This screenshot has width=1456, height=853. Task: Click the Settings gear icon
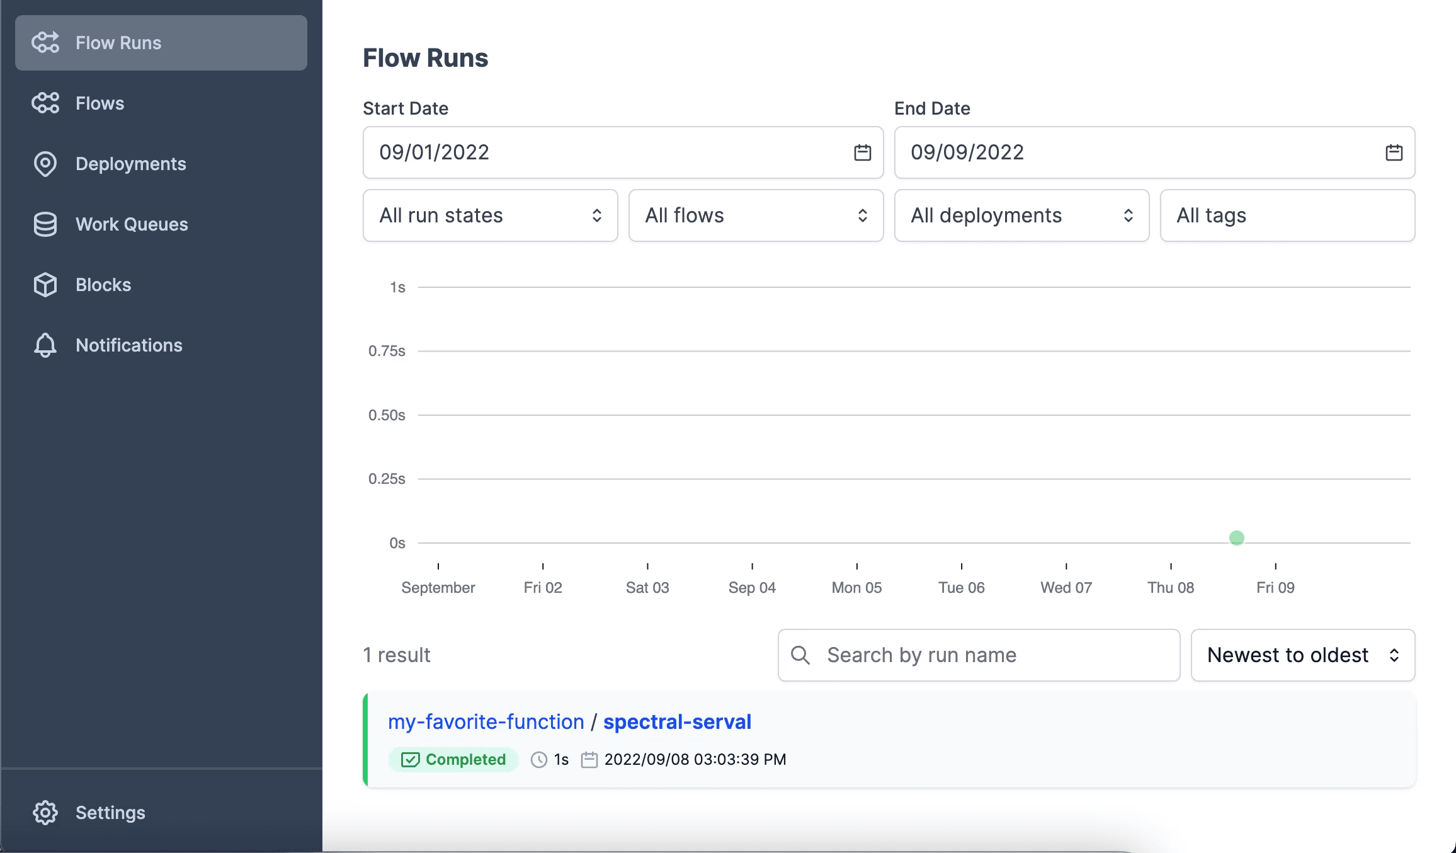45,813
